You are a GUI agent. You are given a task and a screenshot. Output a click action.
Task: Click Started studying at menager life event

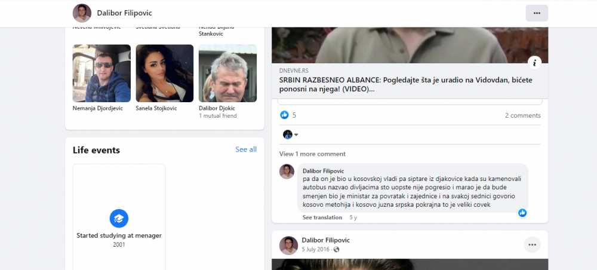coord(119,235)
